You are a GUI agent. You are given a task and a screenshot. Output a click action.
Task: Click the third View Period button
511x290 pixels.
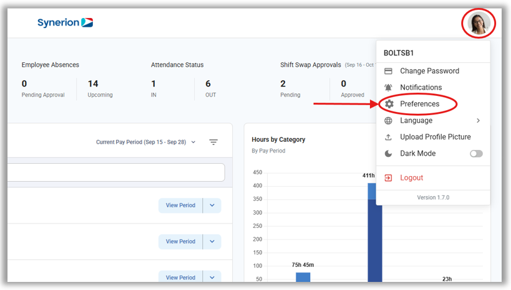180,278
